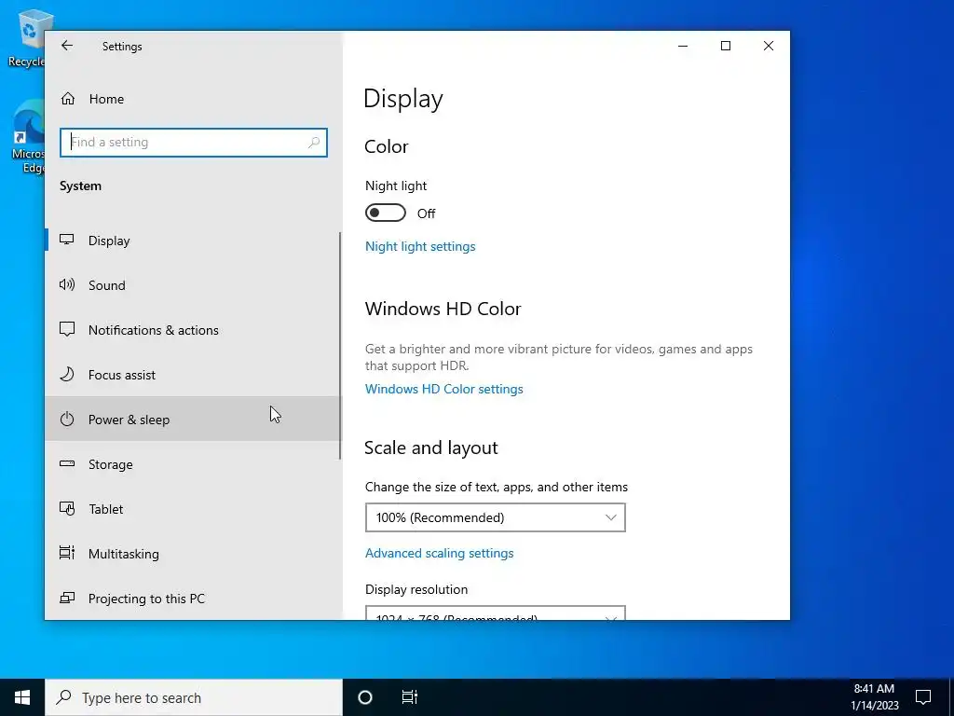This screenshot has width=954, height=716.
Task: Click the Multitasking icon in sidebar
Action: (67, 553)
